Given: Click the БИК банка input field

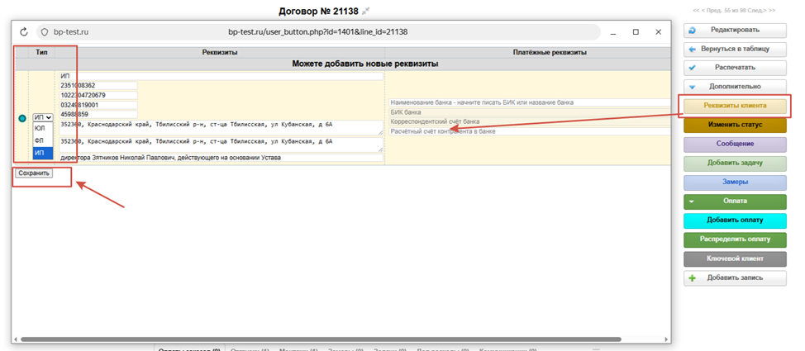Looking at the screenshot, I should pos(529,112).
